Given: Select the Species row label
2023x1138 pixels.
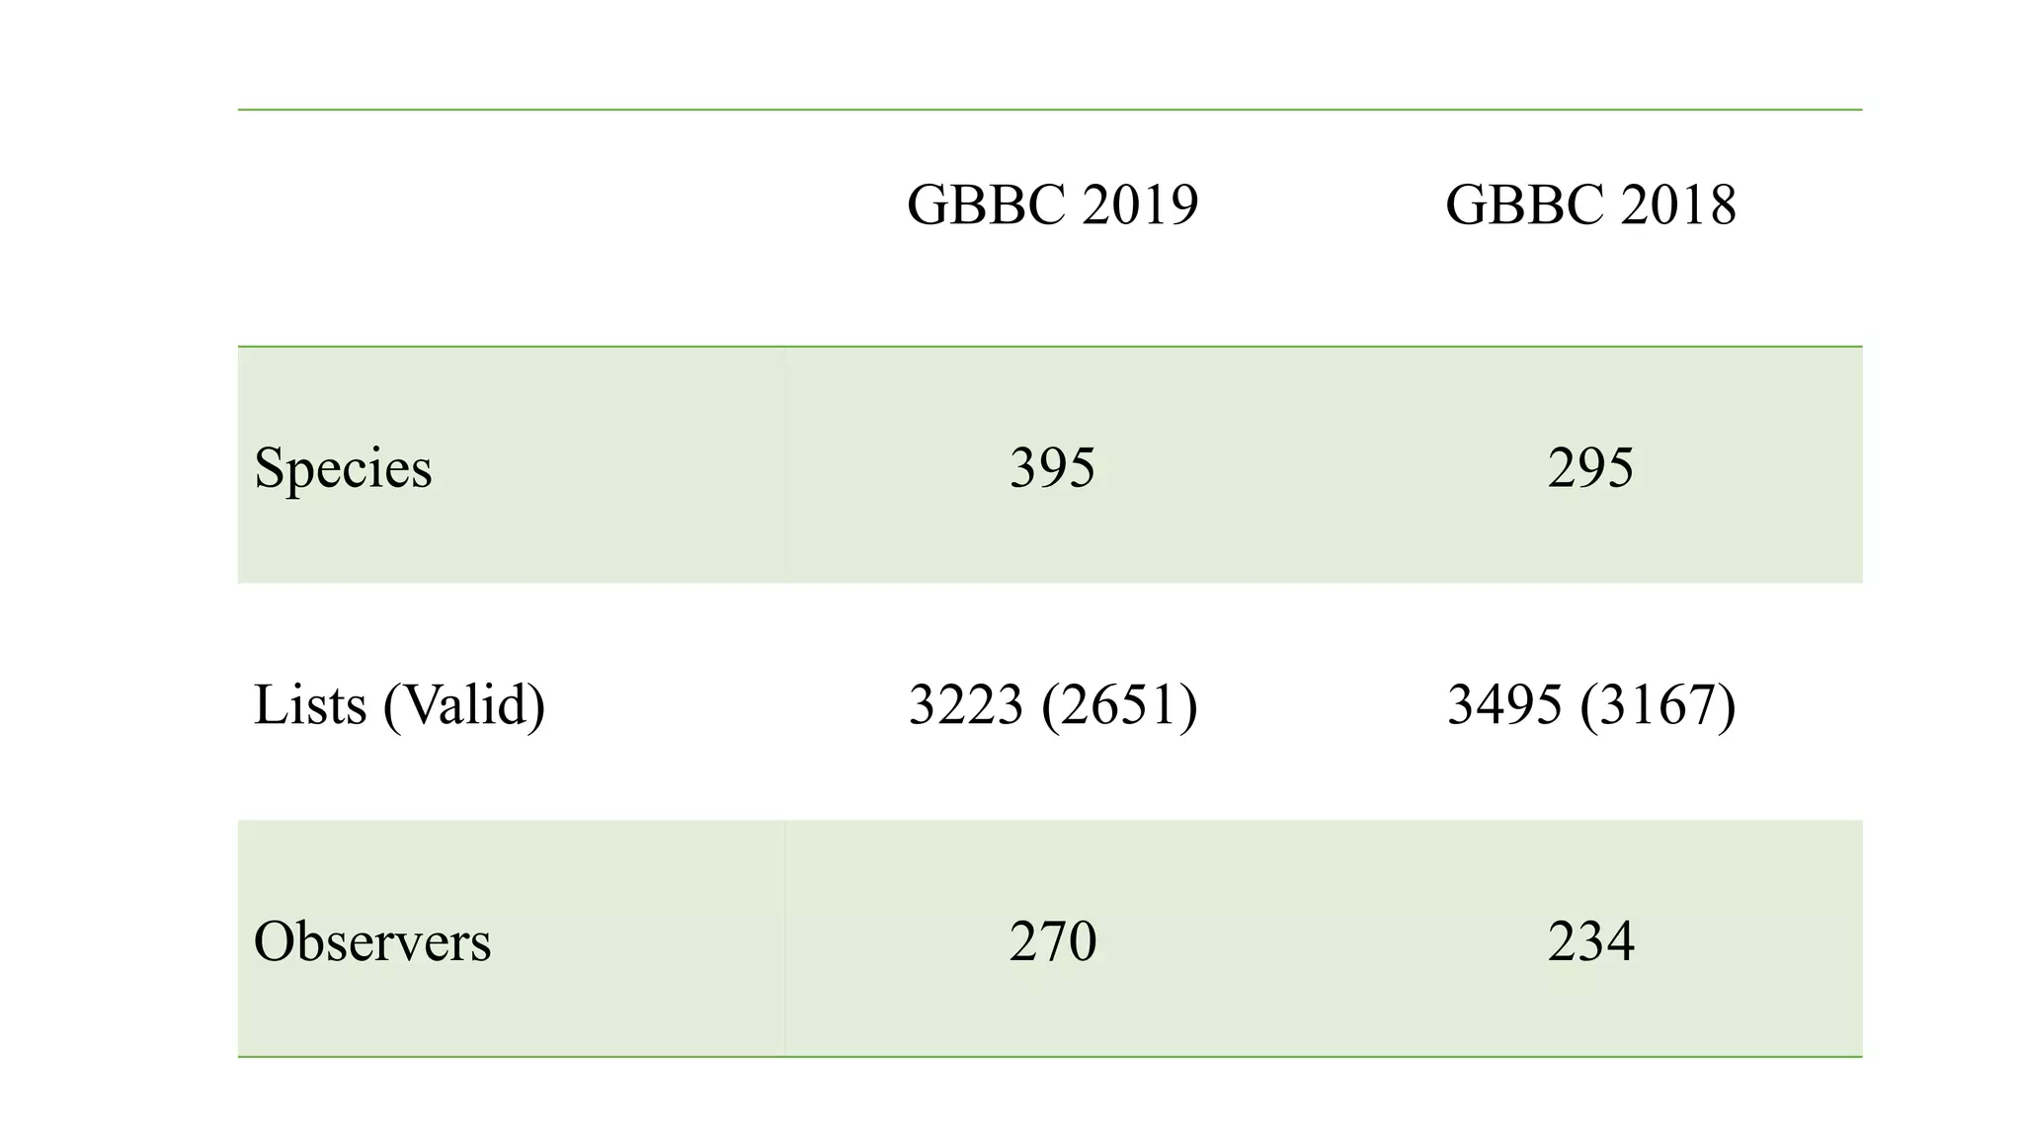Looking at the screenshot, I should click(x=343, y=467).
